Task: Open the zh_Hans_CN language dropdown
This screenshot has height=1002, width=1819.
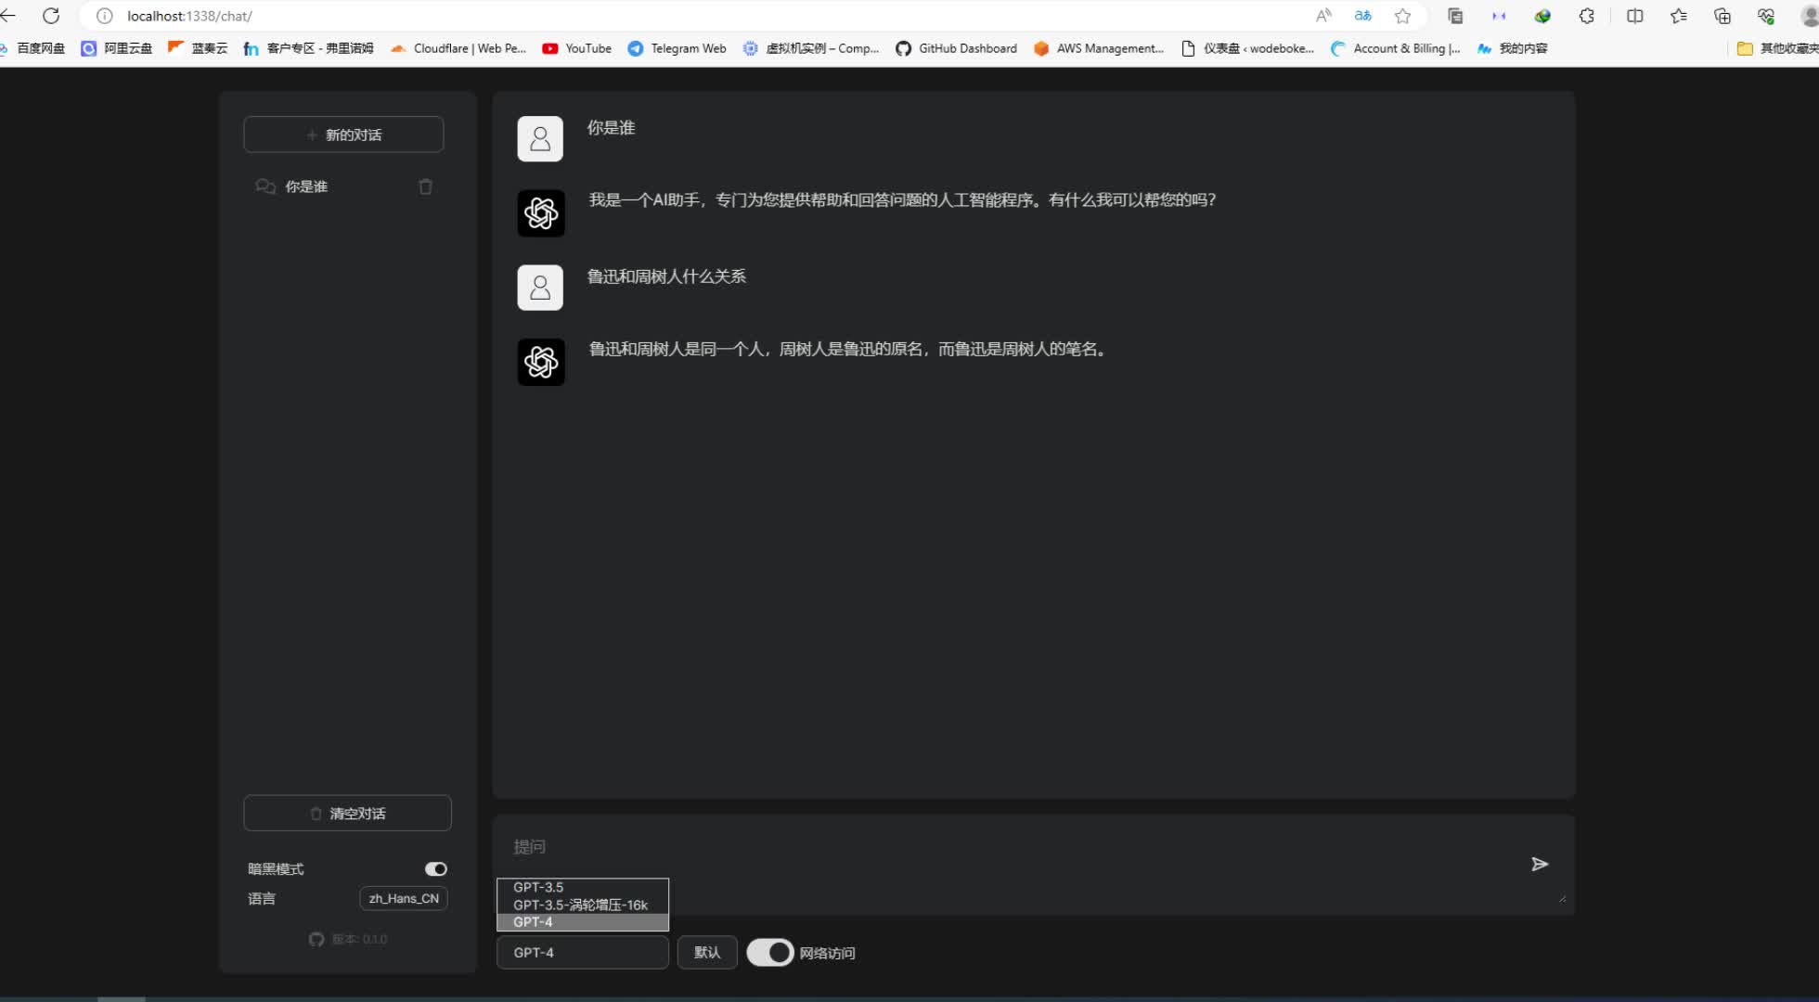Action: (403, 898)
